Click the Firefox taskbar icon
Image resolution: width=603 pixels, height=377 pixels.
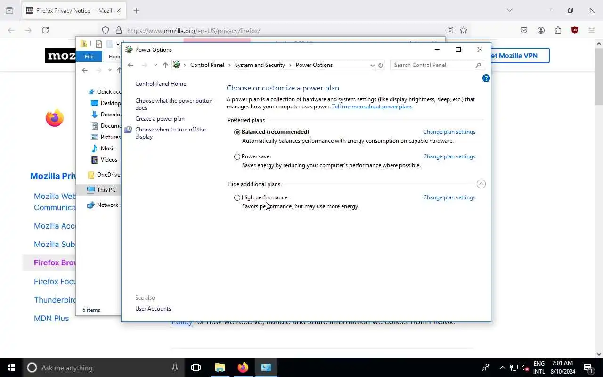click(243, 368)
